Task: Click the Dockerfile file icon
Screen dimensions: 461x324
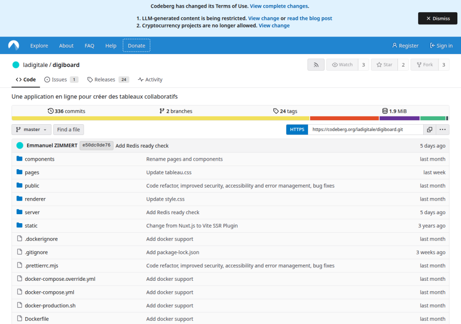Action: [x=19, y=319]
